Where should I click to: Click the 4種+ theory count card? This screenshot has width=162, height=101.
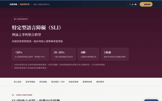[x=88, y=54]
